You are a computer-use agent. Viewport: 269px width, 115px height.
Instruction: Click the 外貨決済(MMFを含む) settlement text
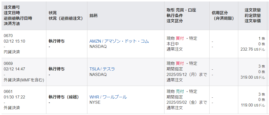24,80
